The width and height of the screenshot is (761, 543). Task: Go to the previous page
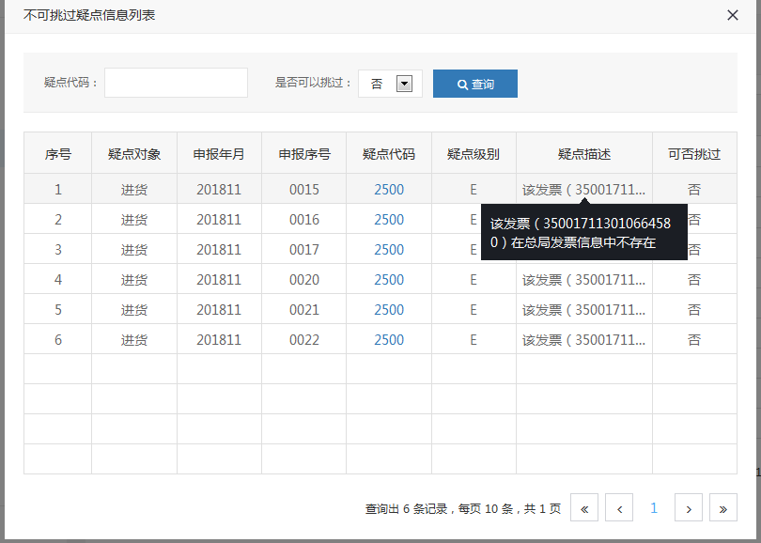click(619, 508)
